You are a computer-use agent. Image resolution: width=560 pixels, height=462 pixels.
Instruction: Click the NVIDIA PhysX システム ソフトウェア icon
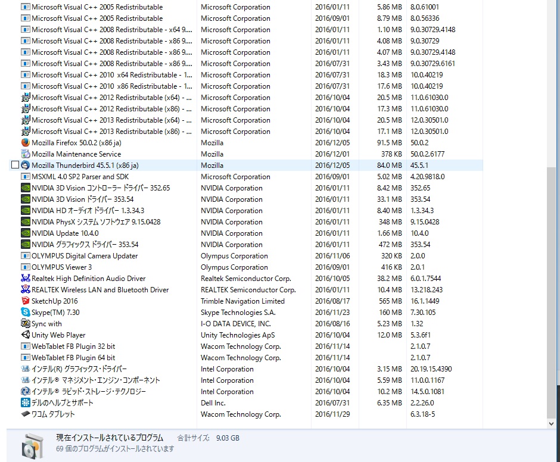pos(26,221)
